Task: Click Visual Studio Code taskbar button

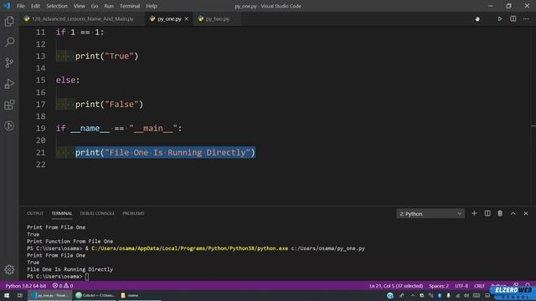Action: [50, 295]
